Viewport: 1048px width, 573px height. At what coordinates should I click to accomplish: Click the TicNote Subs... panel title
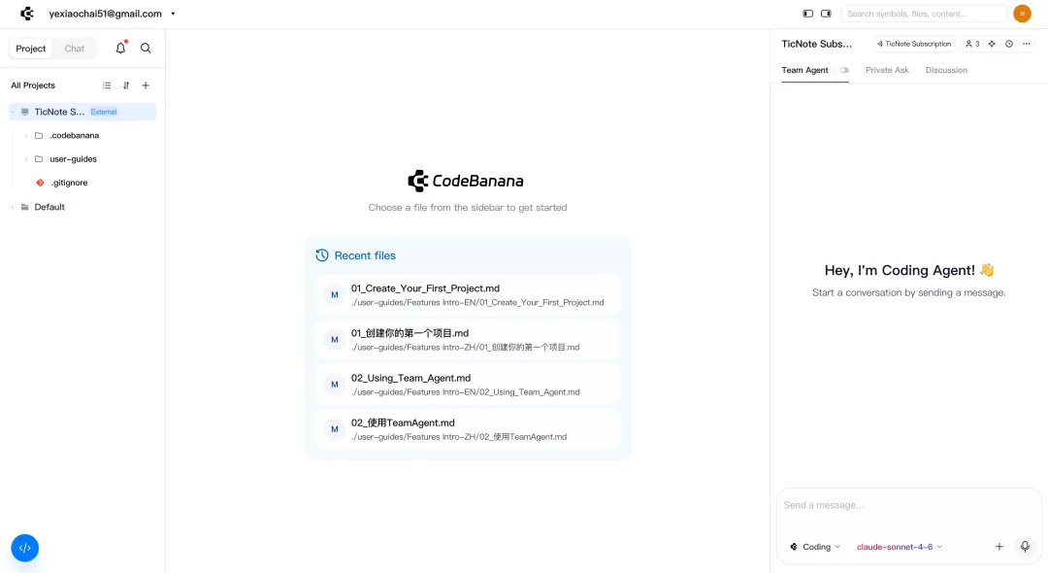817,44
